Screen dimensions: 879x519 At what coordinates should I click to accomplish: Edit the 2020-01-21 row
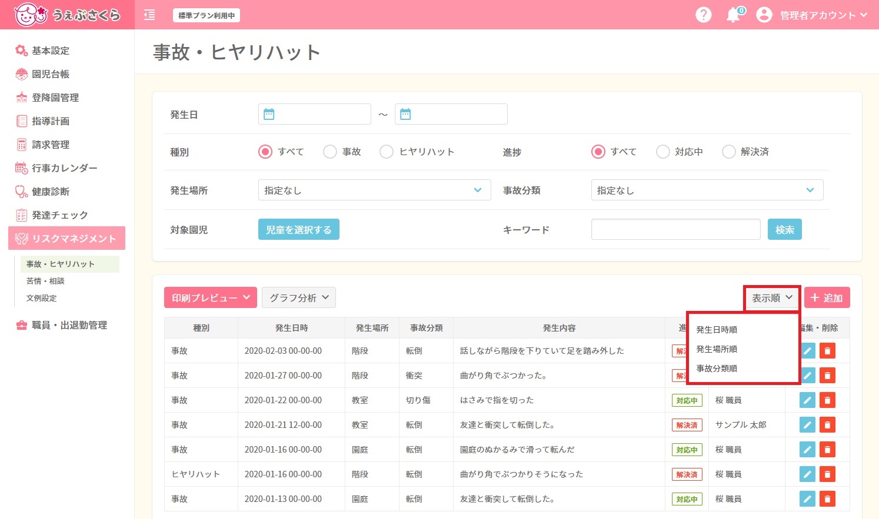pyautogui.click(x=807, y=425)
